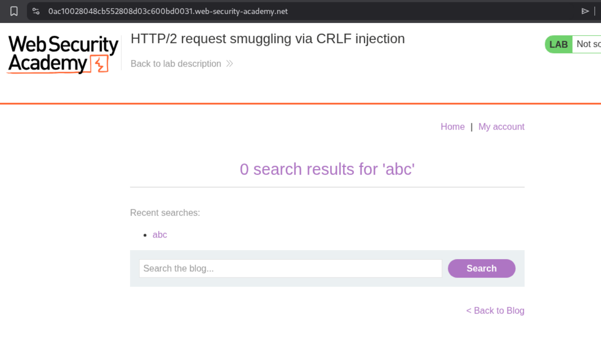Focus the 'Search the blog...' input field
The image size is (601, 337).
tap(290, 269)
